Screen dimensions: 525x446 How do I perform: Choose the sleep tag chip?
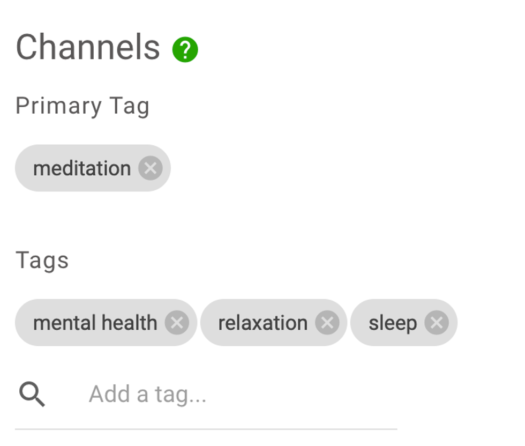(392, 323)
